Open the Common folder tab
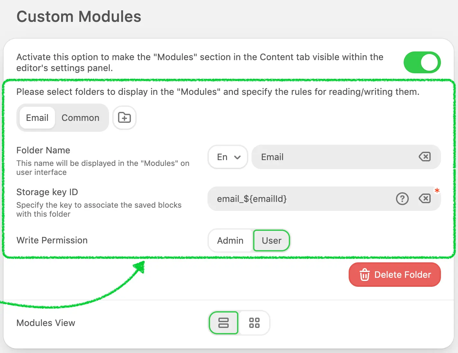458x353 pixels. click(x=80, y=118)
